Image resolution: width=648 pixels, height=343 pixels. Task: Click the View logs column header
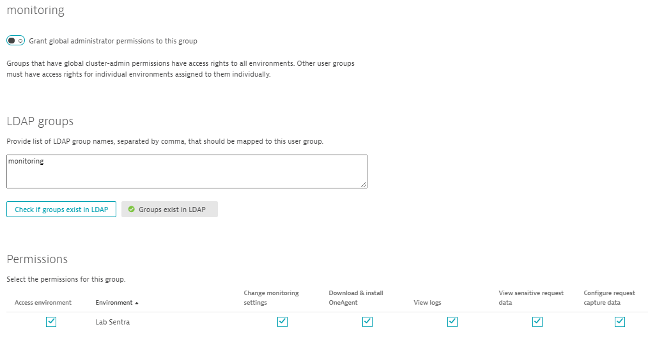(x=428, y=303)
